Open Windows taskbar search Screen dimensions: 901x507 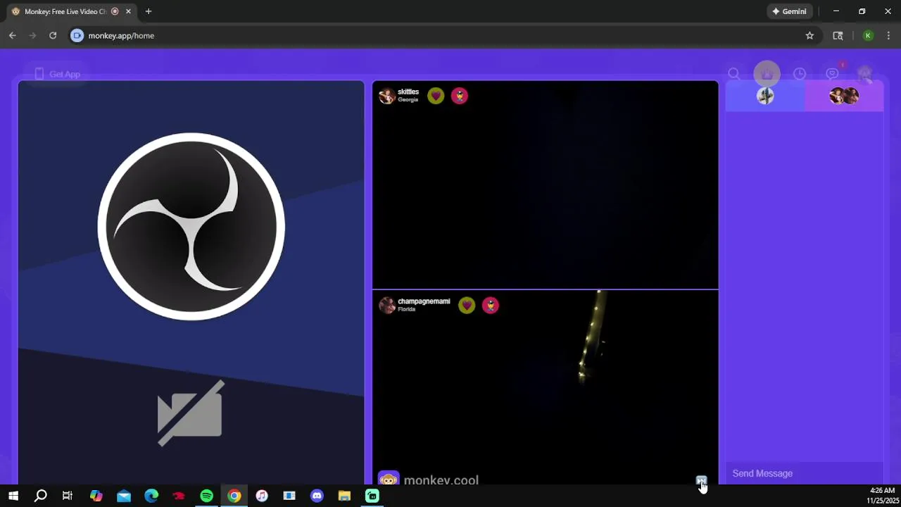(41, 496)
